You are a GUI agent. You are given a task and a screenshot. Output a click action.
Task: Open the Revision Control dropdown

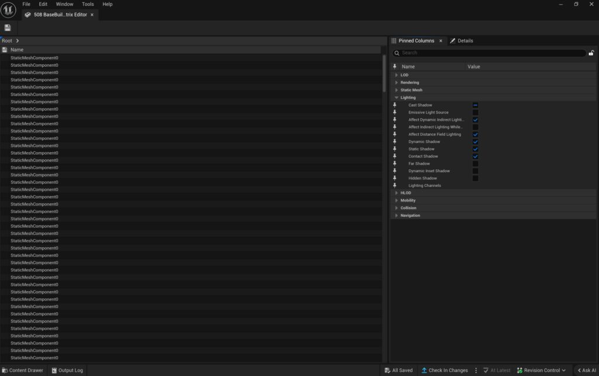click(541, 370)
